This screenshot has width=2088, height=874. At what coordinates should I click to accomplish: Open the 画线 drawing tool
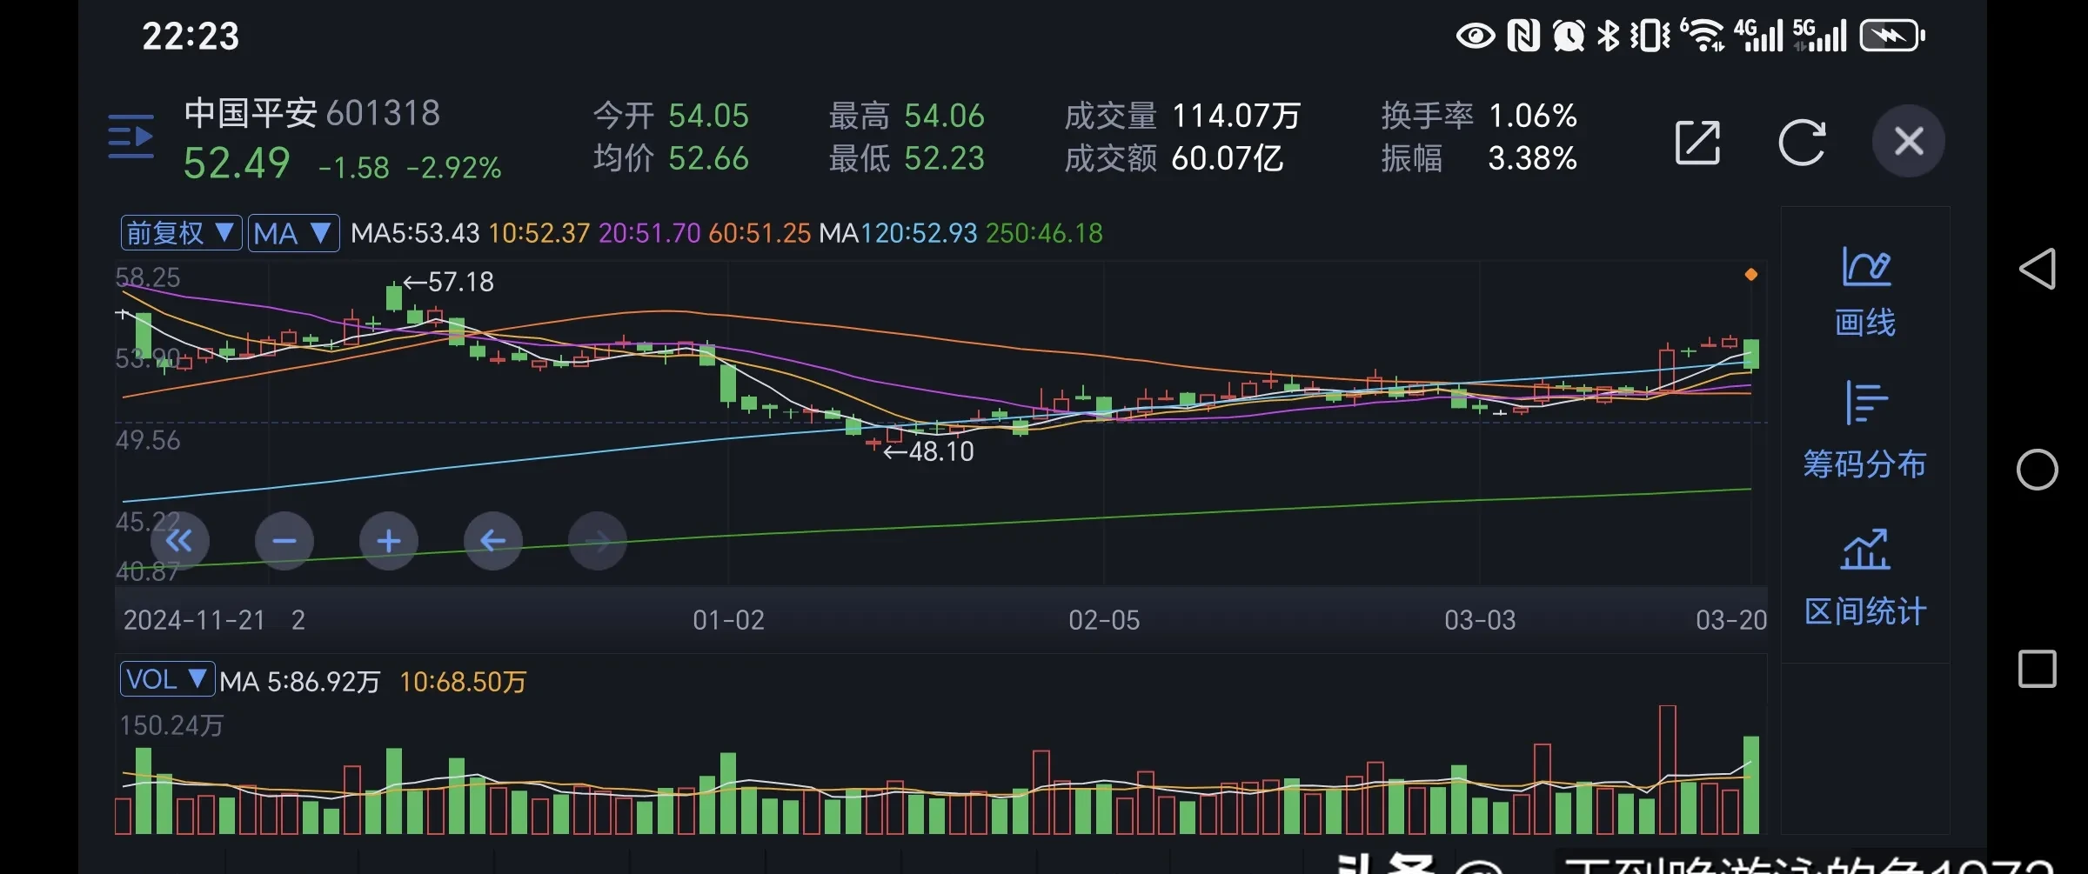coord(1865,292)
